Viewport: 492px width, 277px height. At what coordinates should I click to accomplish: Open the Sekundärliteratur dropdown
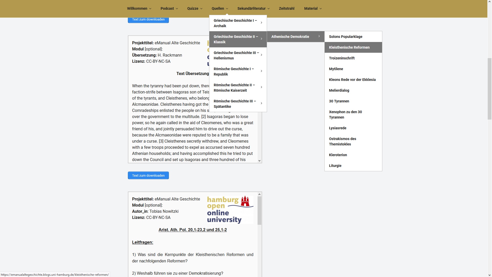pos(253,8)
